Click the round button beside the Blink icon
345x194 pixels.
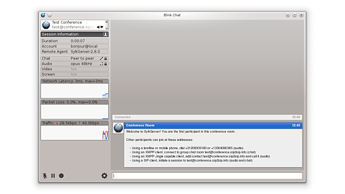click(x=50, y=15)
